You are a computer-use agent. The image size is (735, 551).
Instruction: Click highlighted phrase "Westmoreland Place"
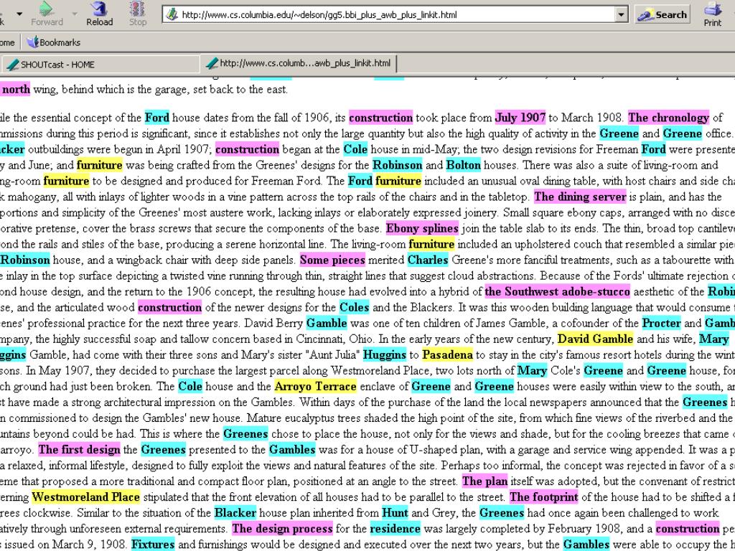pyautogui.click(x=86, y=497)
